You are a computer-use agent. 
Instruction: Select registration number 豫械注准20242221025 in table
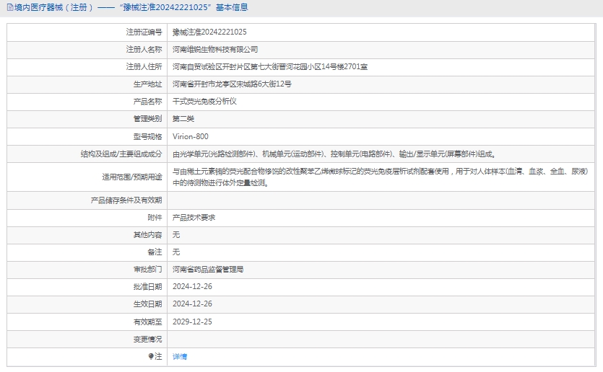[209, 32]
